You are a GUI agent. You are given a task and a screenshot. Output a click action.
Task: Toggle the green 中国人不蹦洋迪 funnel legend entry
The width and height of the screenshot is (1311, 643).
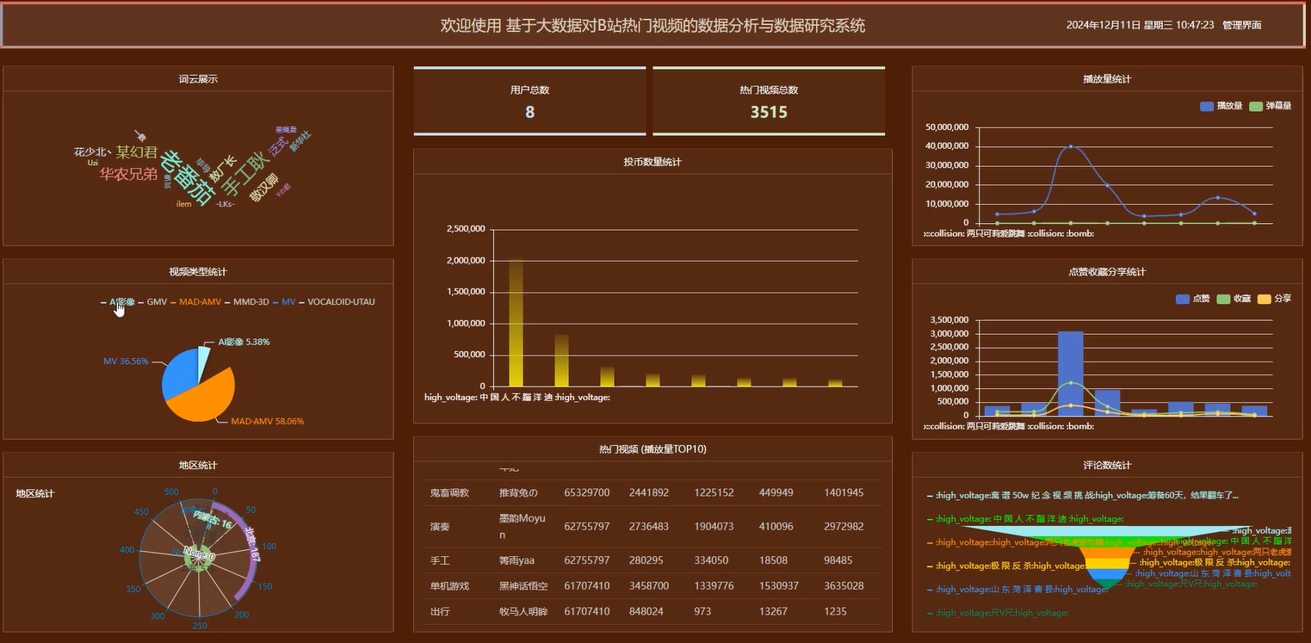[x=1025, y=519]
